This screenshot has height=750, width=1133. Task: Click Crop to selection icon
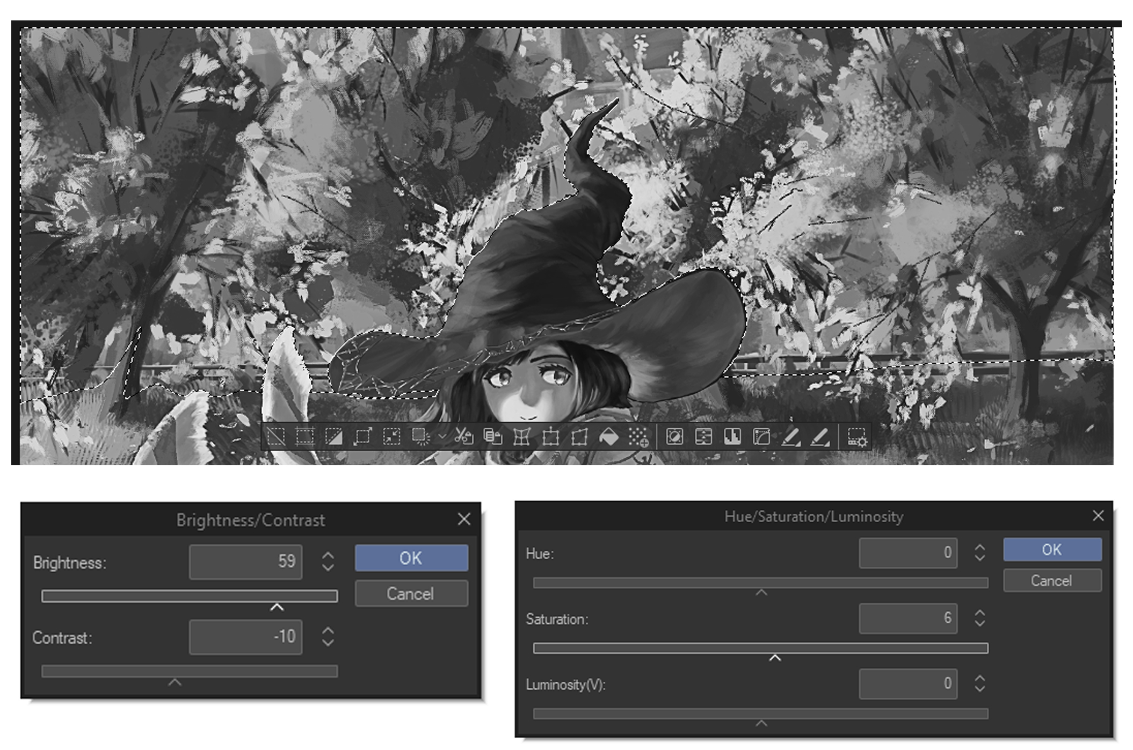coord(304,436)
